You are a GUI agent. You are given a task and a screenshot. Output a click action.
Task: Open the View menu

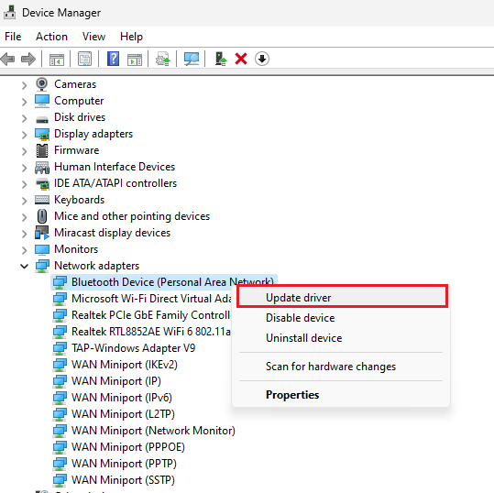pos(93,37)
